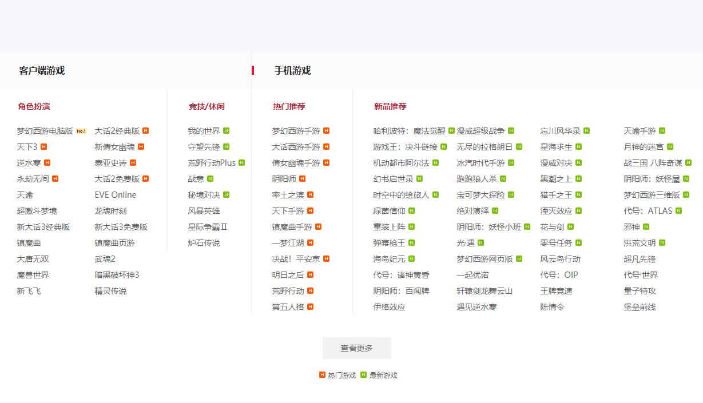Click the new badge beside 我的世界
The image size is (703, 403).
(x=227, y=131)
